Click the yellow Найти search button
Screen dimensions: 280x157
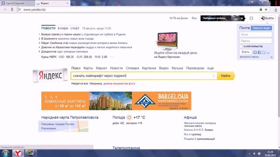pos(226,76)
